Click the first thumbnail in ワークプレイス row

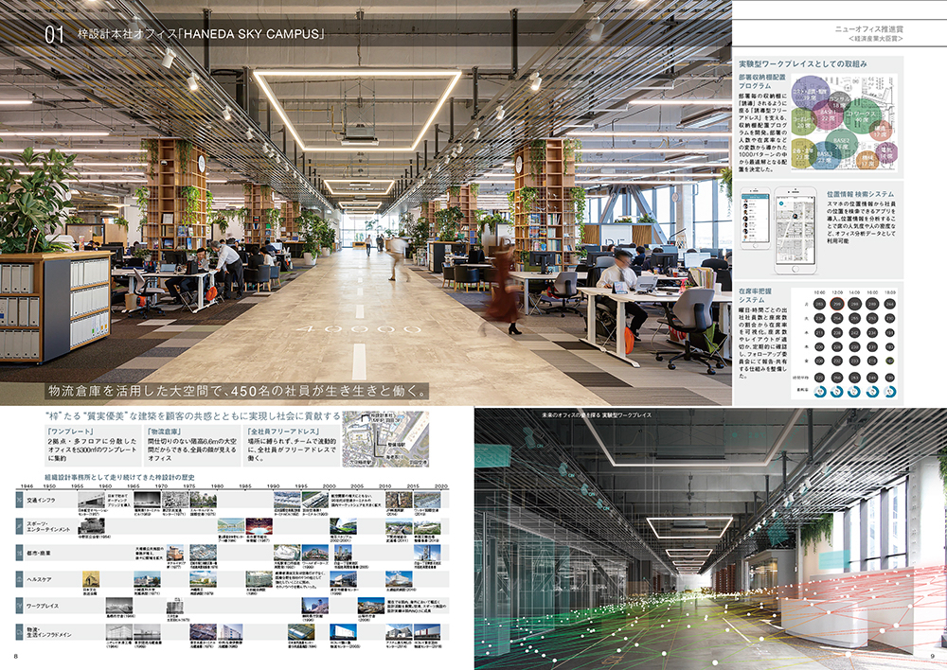[x=119, y=606]
